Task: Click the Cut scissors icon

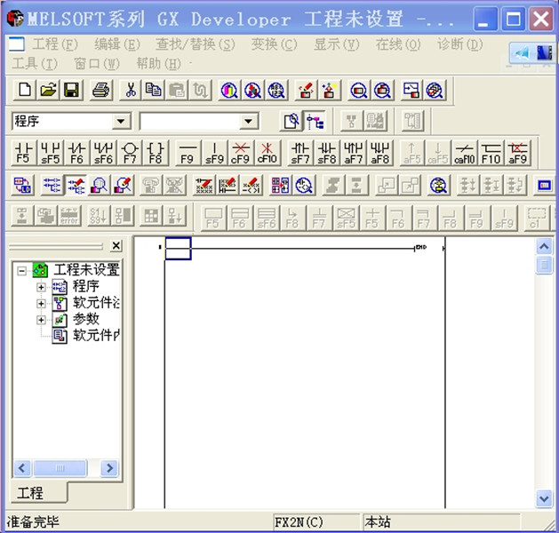Action: click(x=131, y=90)
